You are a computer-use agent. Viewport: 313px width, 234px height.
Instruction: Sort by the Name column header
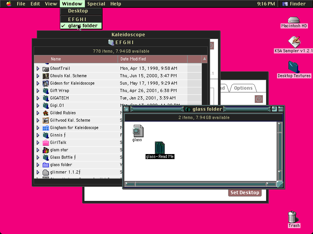pos(76,59)
